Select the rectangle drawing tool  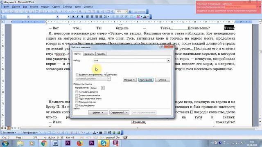[x=49, y=133]
